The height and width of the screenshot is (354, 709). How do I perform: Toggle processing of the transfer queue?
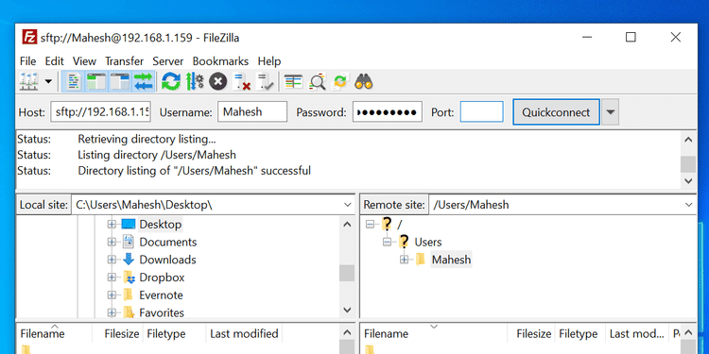195,82
